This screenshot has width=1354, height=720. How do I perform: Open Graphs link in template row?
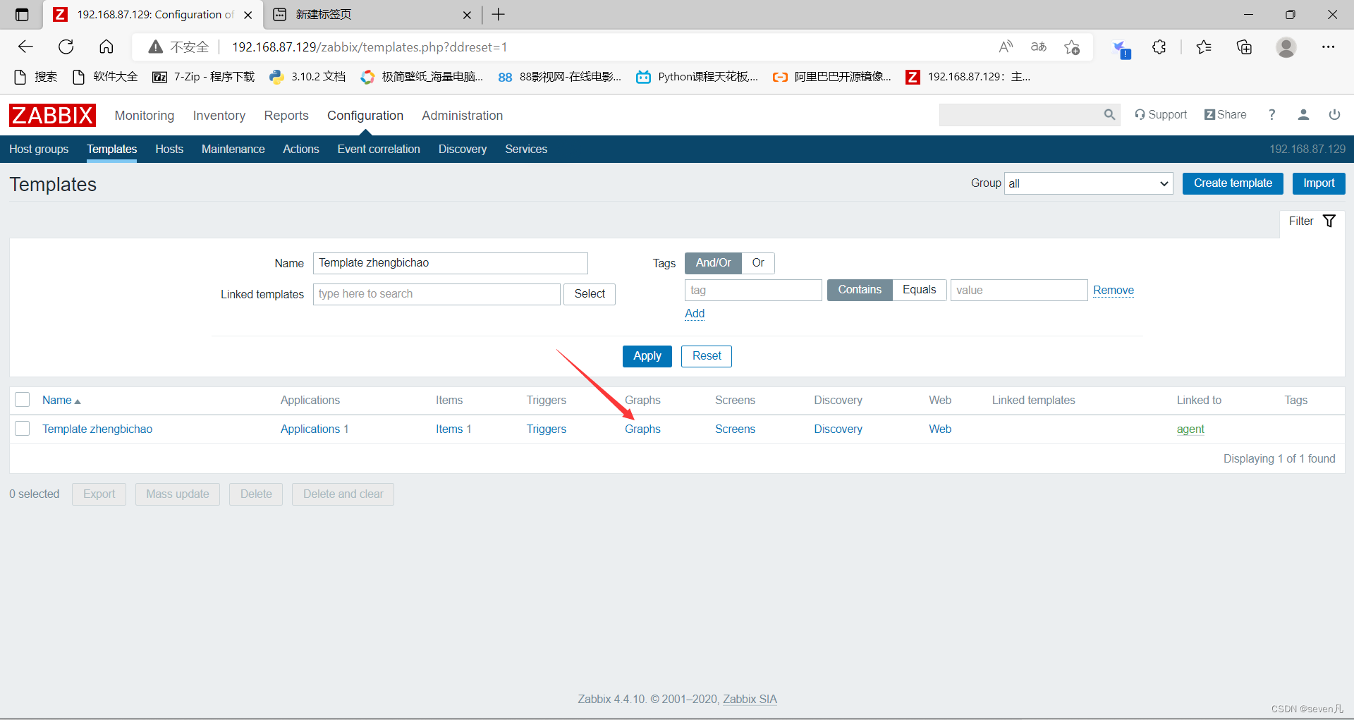[642, 429]
